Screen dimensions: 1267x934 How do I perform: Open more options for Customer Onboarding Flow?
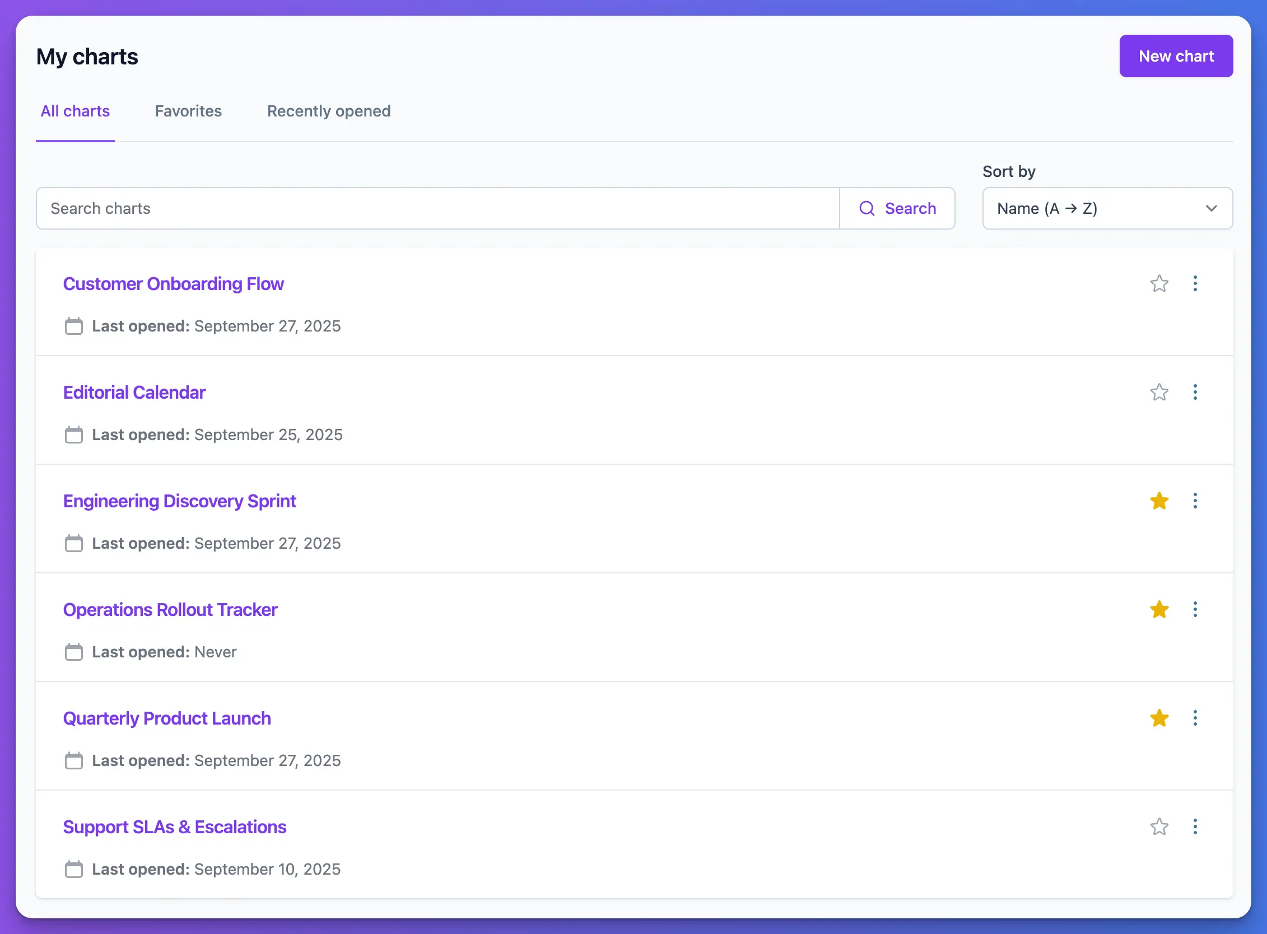click(1195, 283)
